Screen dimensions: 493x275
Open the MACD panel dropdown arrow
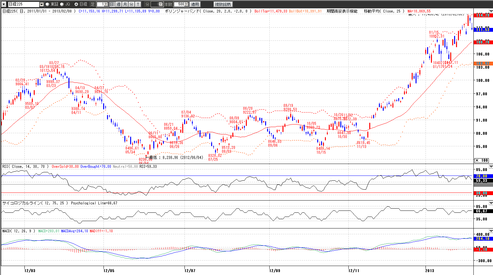click(490, 231)
